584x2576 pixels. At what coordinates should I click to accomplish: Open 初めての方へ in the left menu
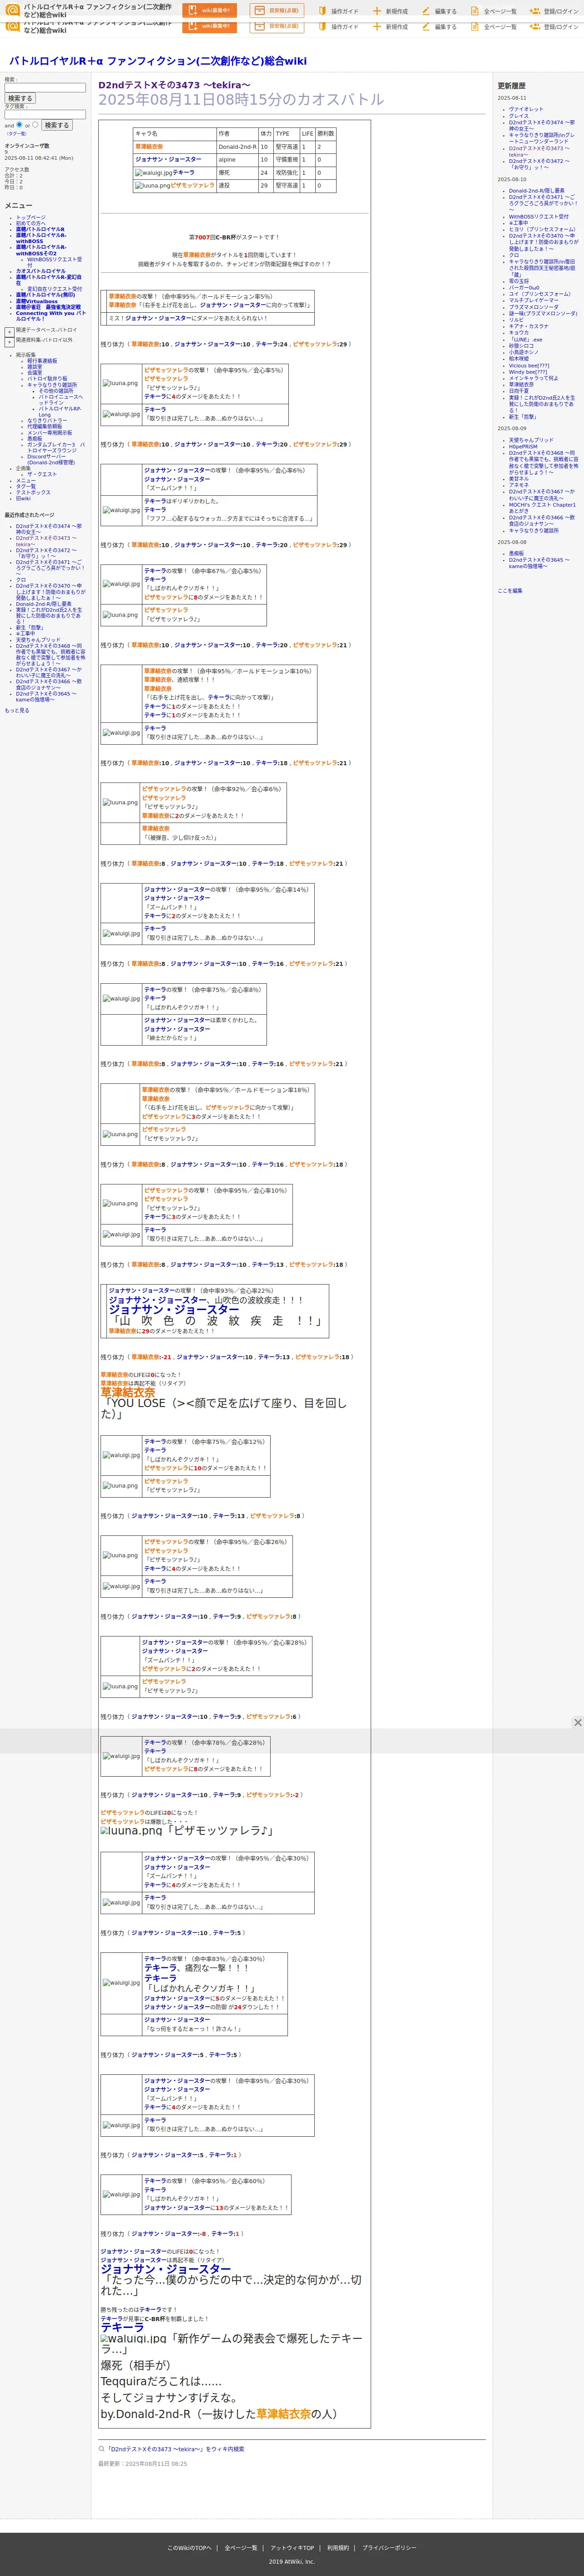coord(30,223)
